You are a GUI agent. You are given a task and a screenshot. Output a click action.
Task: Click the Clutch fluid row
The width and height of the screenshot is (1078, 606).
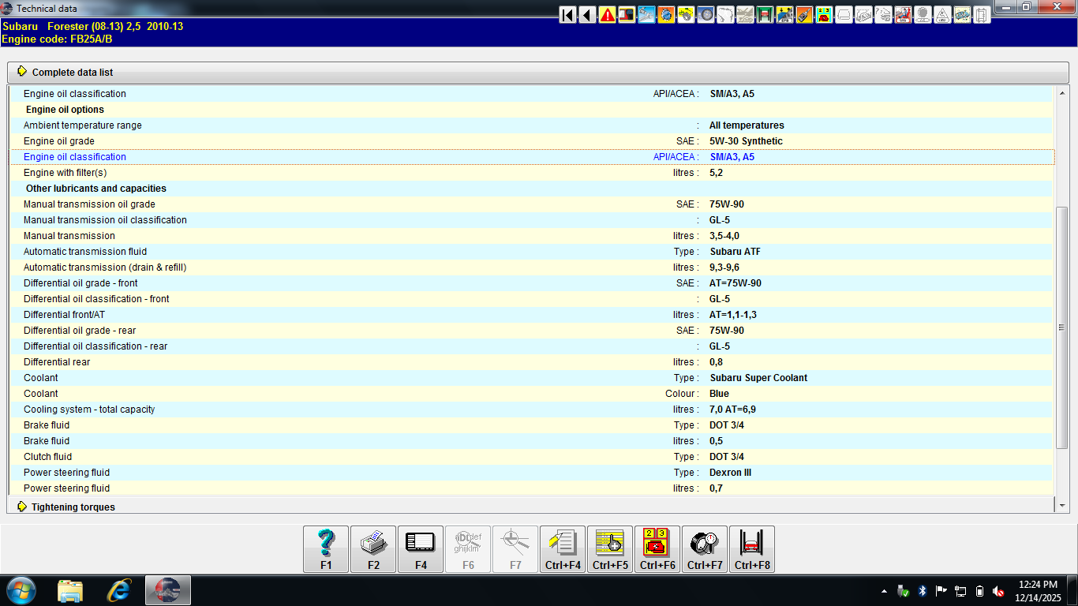(532, 457)
